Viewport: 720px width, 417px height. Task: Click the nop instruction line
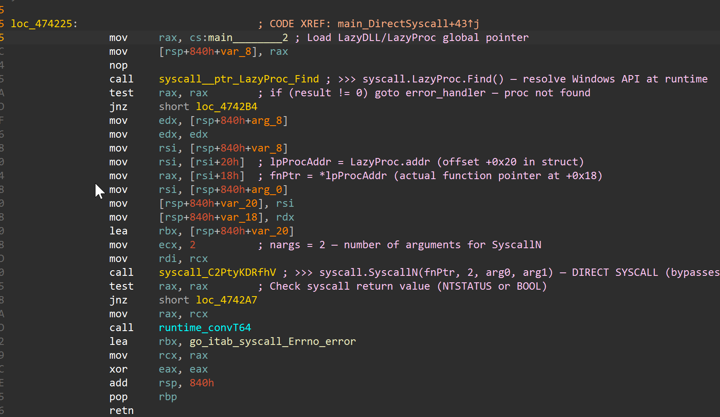click(118, 65)
